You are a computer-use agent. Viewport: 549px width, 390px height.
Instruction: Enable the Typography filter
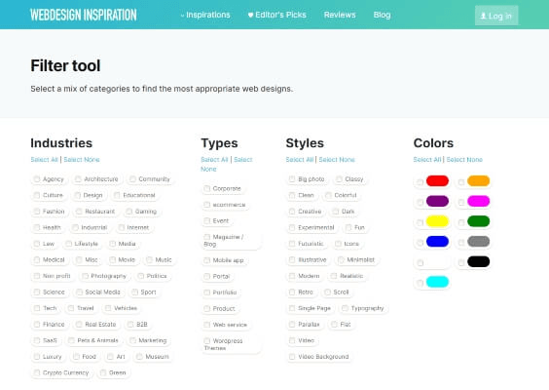tap(346, 308)
